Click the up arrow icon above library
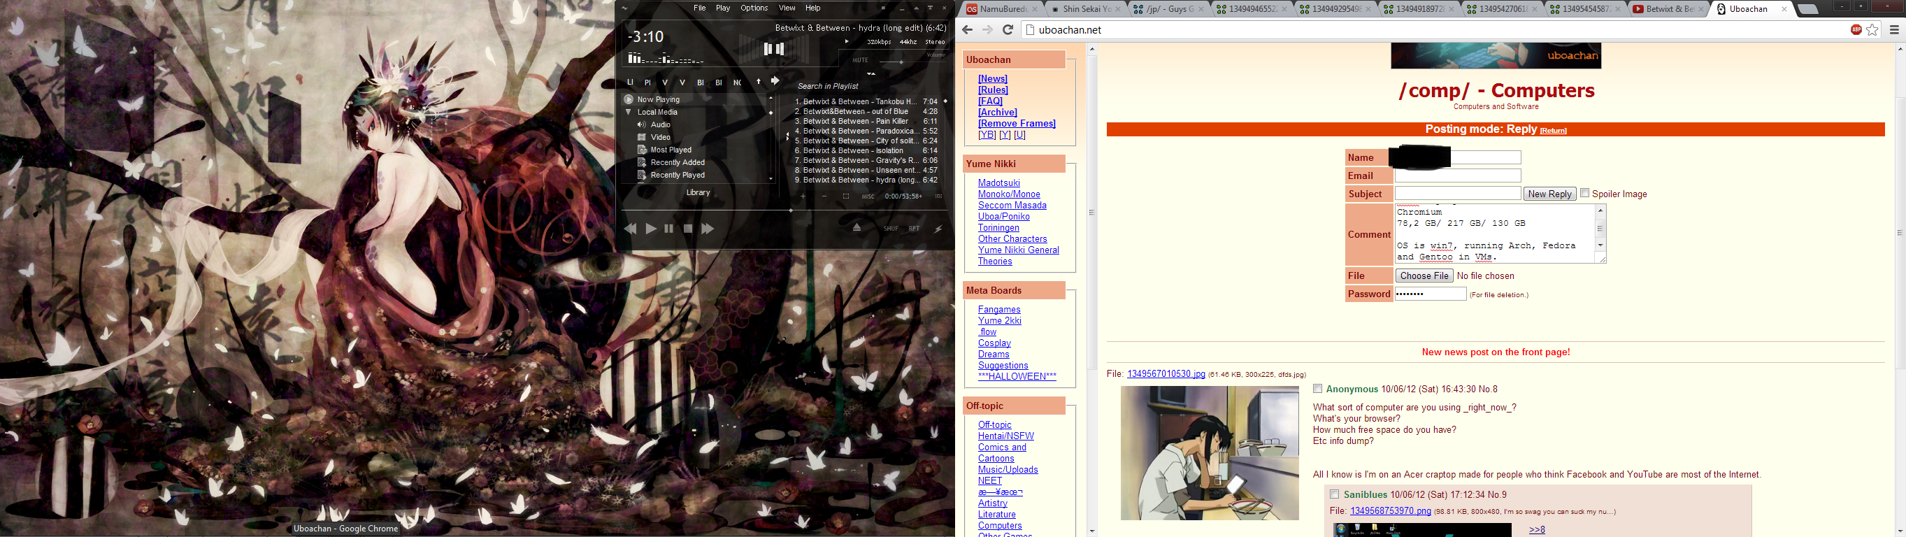Image resolution: width=1906 pixels, height=537 pixels. click(759, 82)
